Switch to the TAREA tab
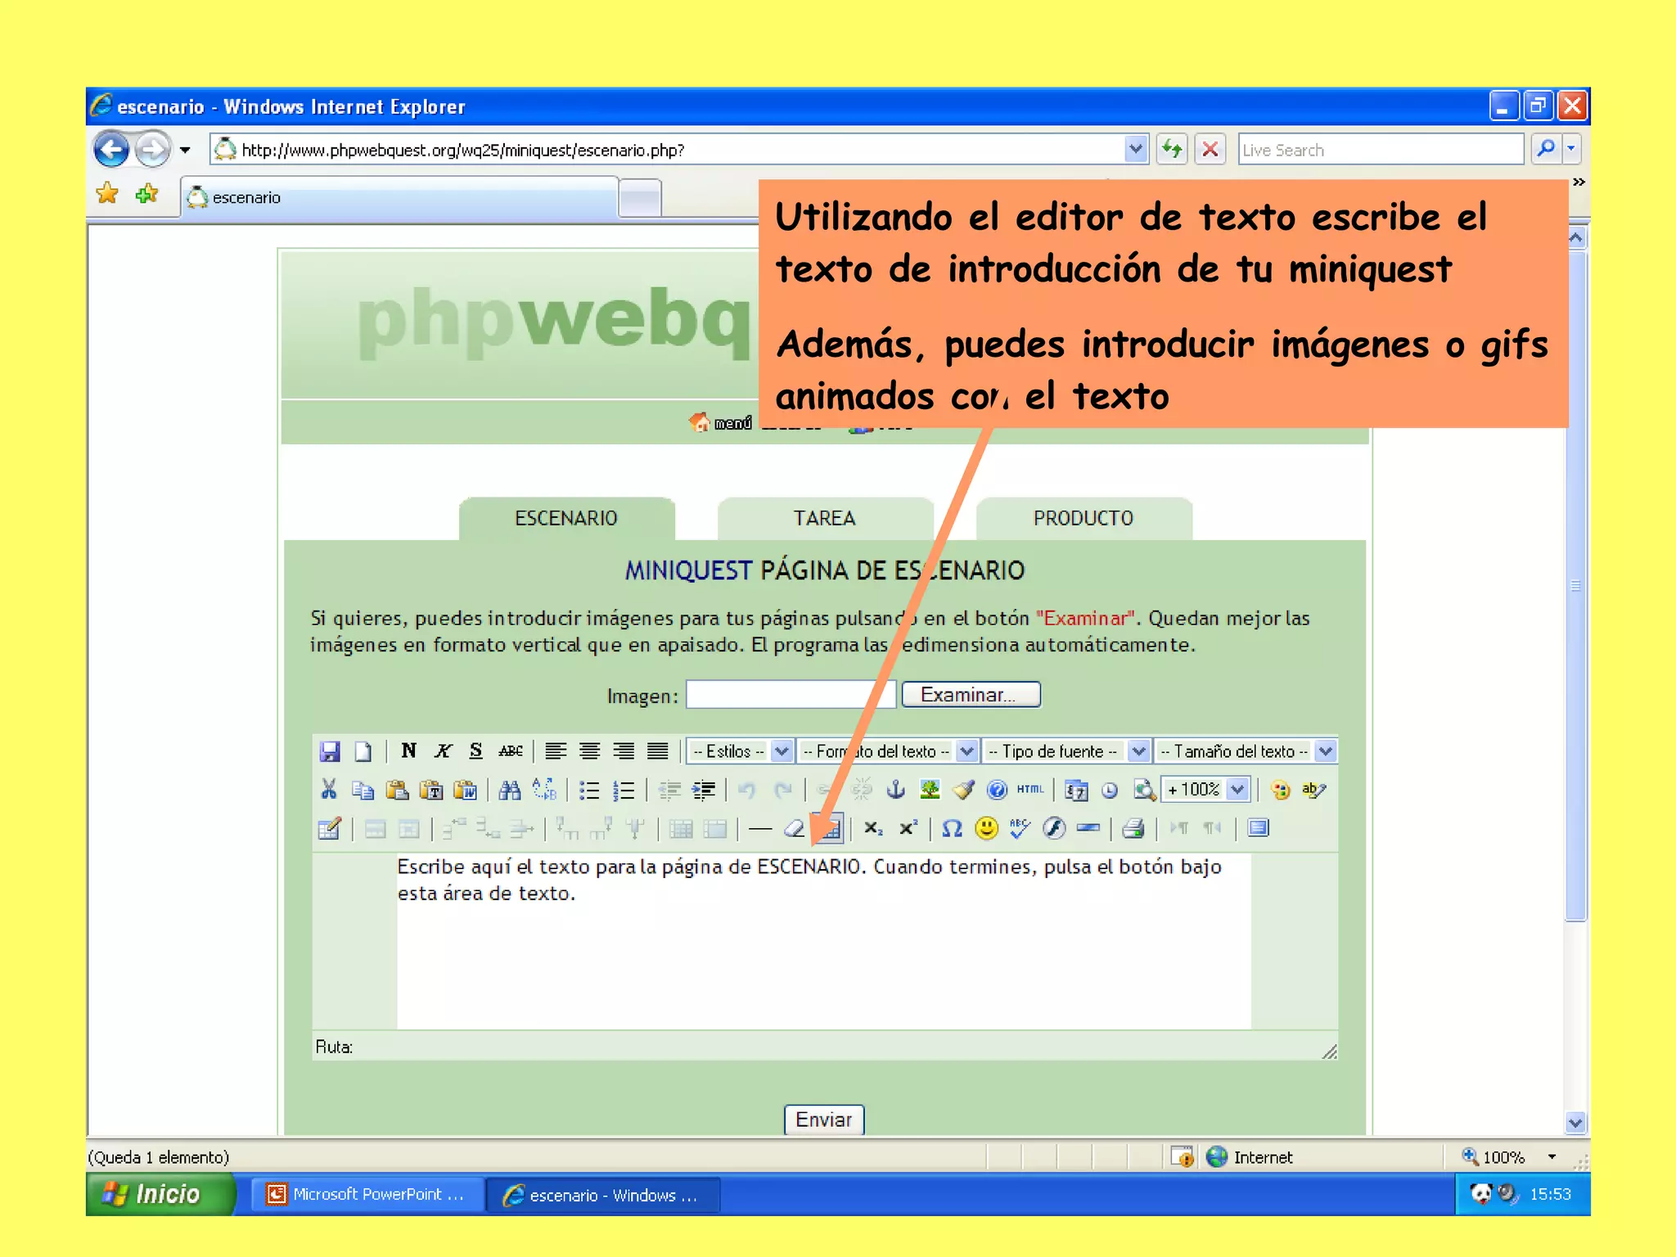The width and height of the screenshot is (1676, 1257). point(824,518)
